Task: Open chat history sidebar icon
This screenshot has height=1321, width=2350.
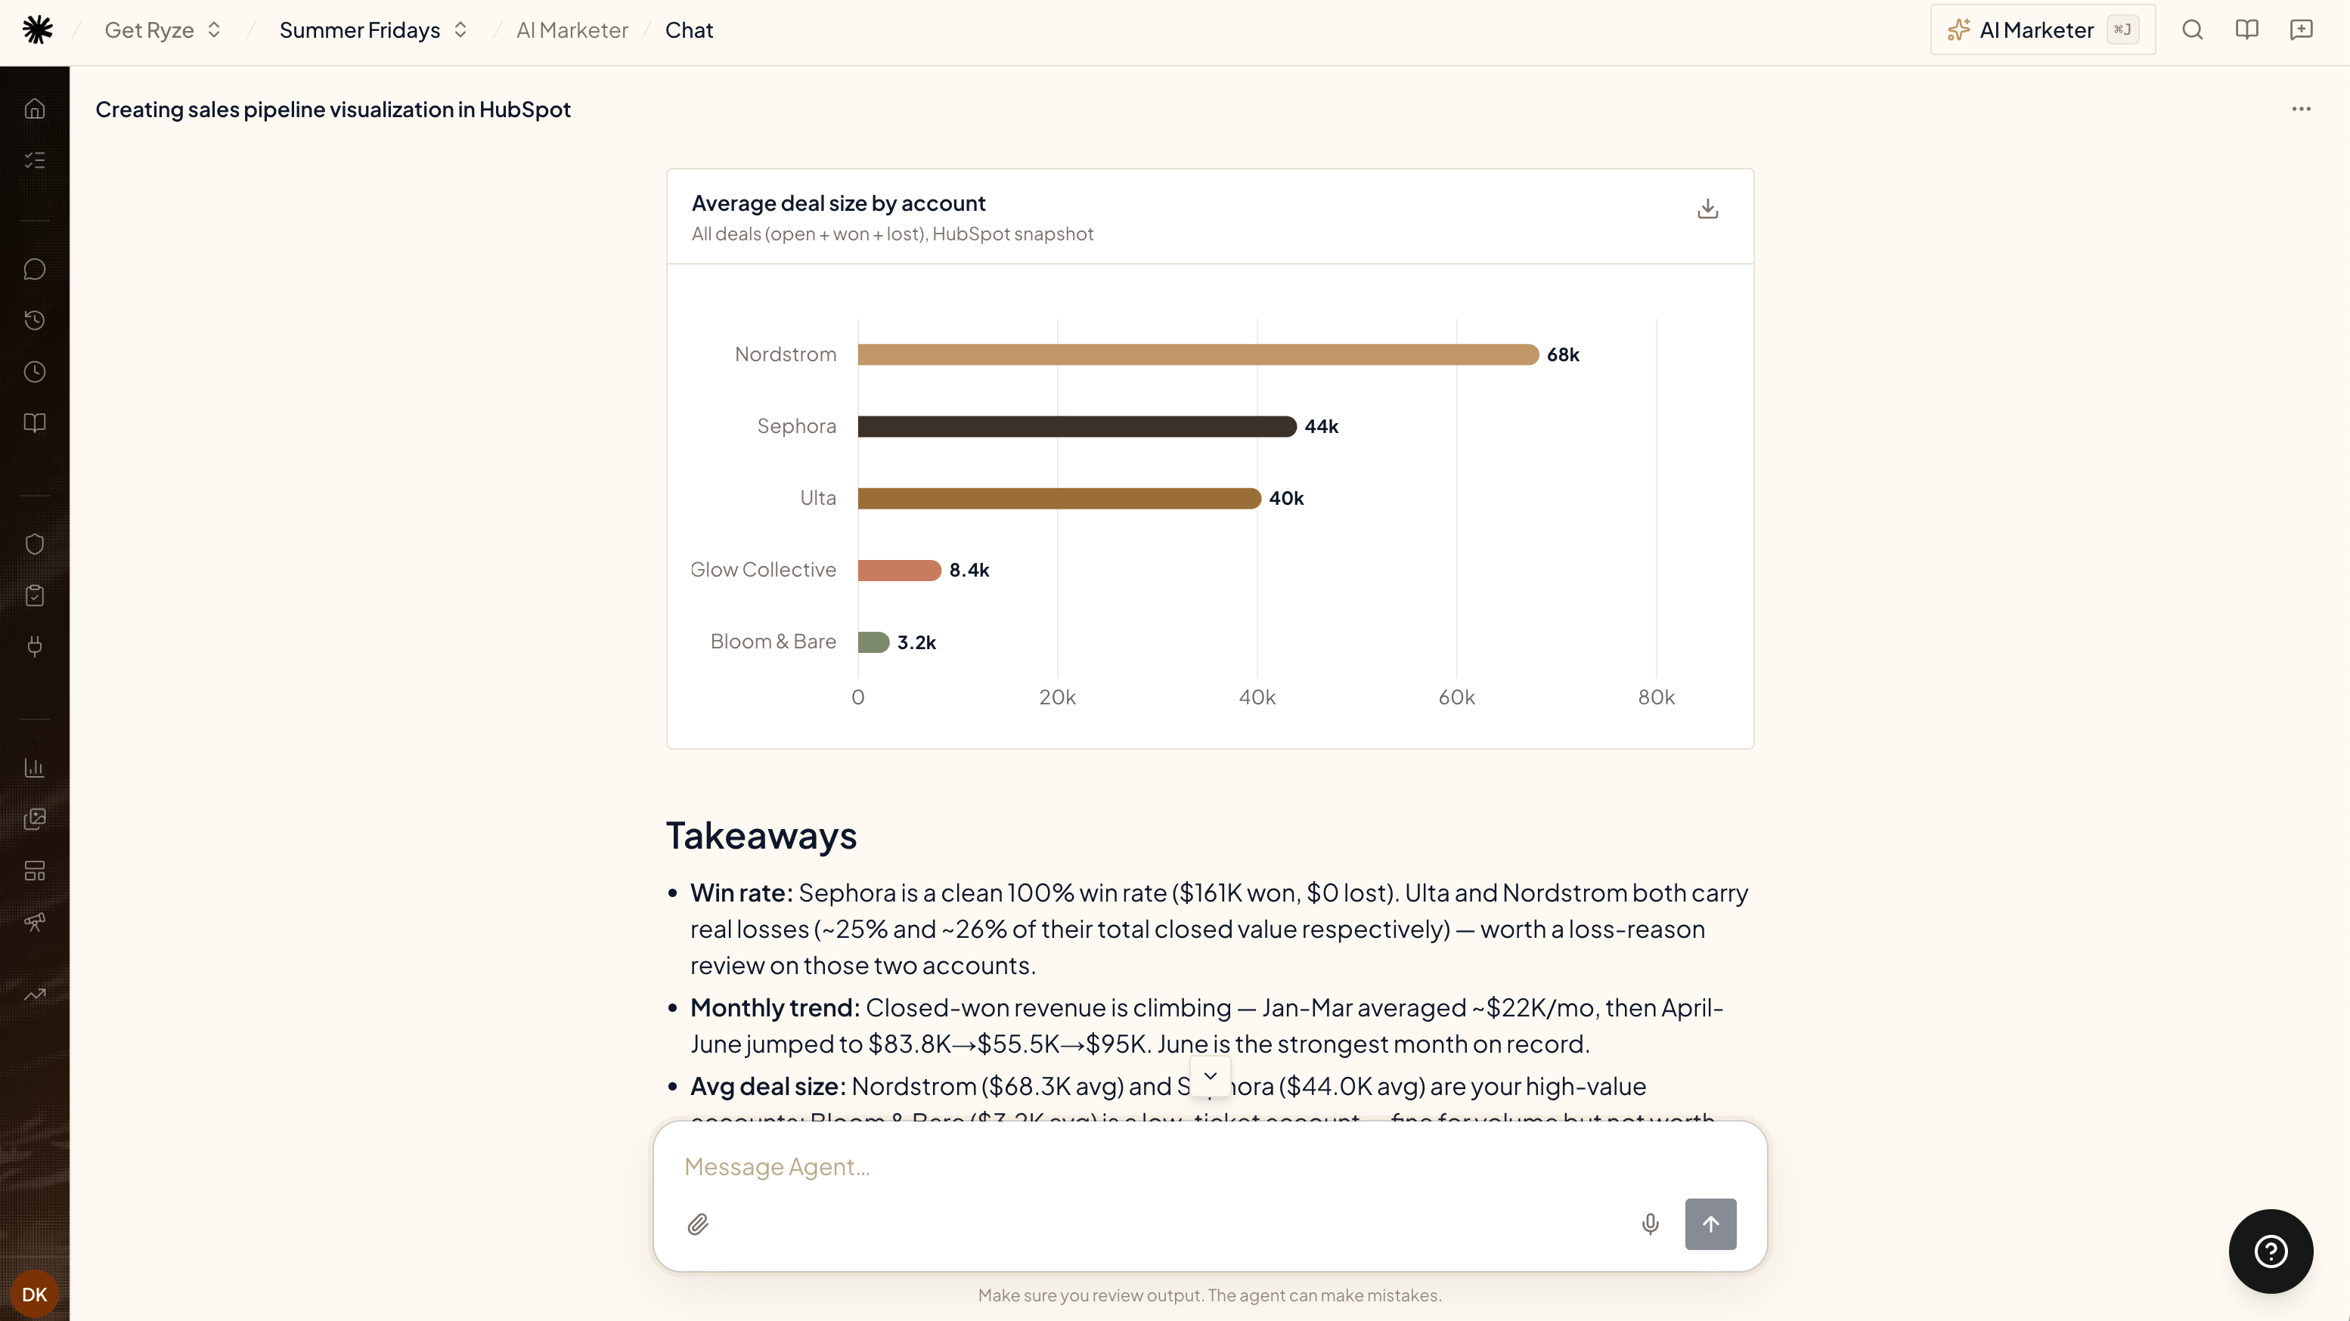Action: click(35, 320)
